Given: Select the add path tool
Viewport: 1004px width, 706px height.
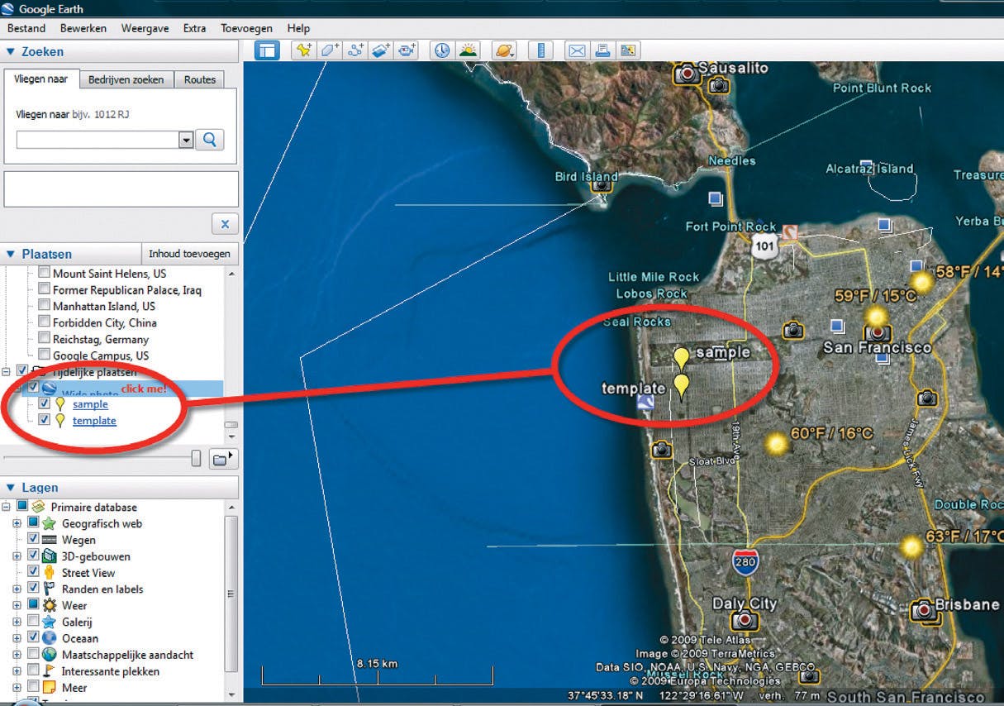Looking at the screenshot, I should tap(355, 50).
